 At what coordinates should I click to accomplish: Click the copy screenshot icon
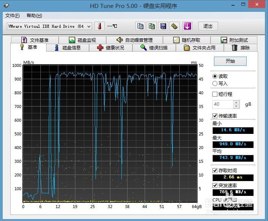[152, 26]
